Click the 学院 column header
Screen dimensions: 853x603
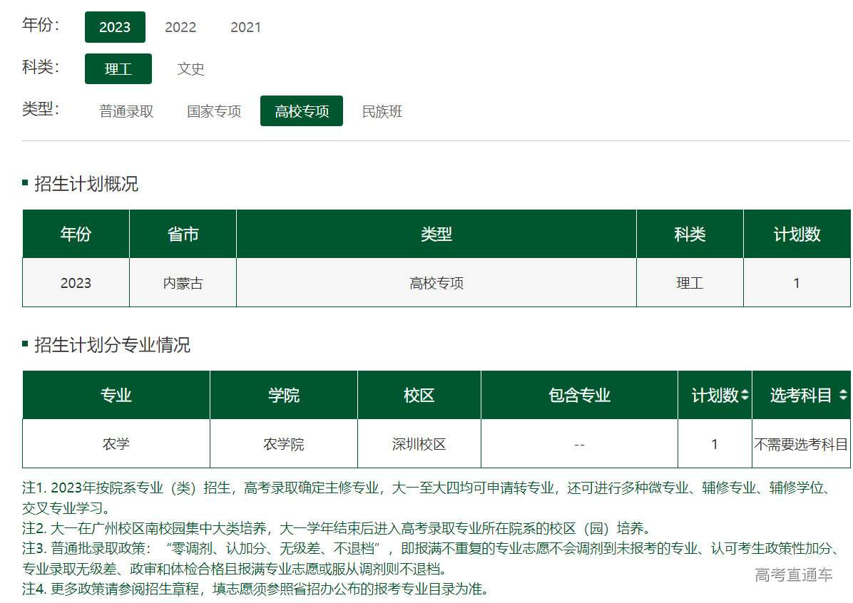click(x=284, y=396)
